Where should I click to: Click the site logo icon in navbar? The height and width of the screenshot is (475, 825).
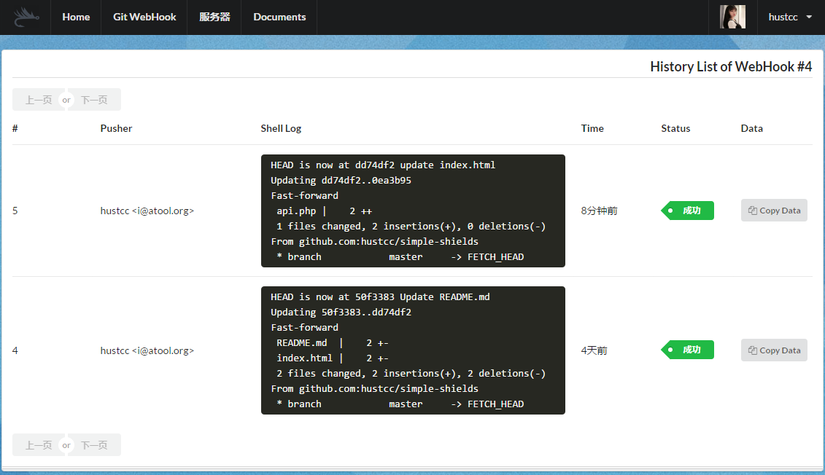tap(26, 17)
